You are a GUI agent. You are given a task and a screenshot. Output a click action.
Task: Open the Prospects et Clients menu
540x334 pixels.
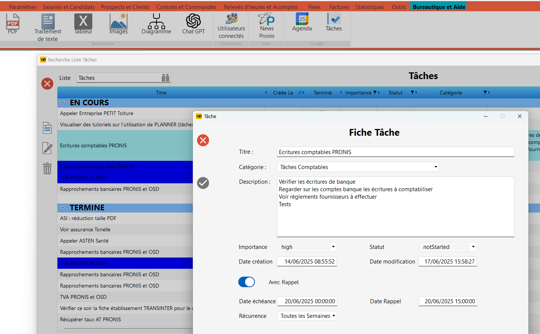[125, 7]
